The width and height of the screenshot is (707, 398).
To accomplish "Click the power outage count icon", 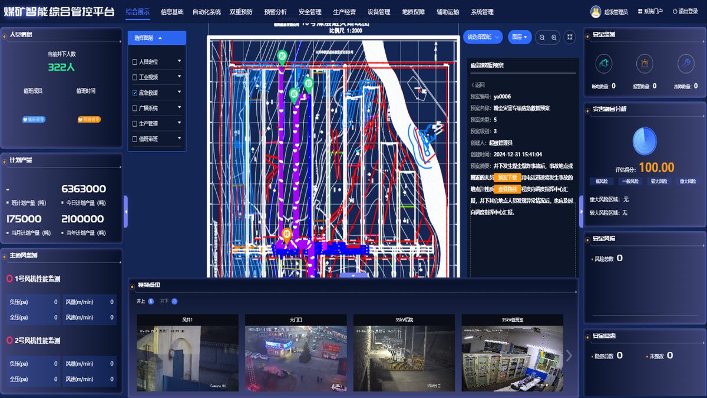I will click(x=604, y=64).
